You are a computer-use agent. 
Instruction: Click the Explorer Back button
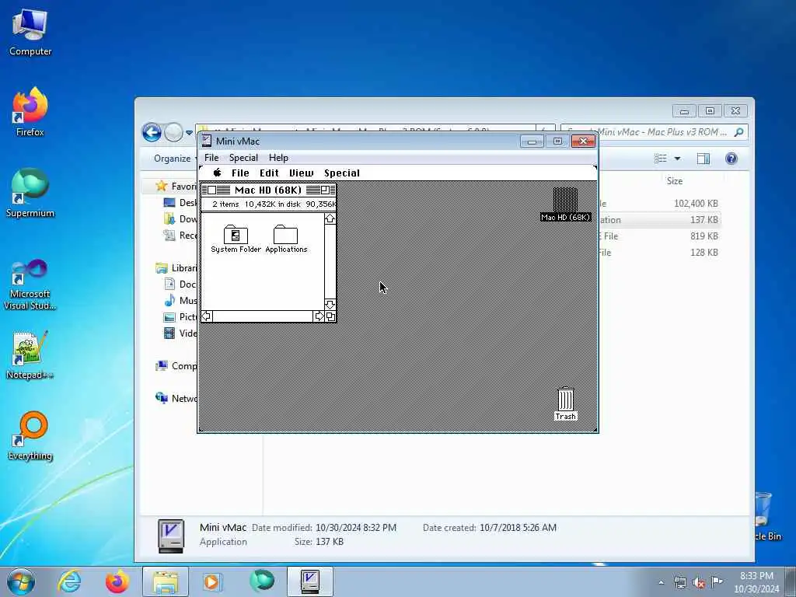[x=152, y=132]
